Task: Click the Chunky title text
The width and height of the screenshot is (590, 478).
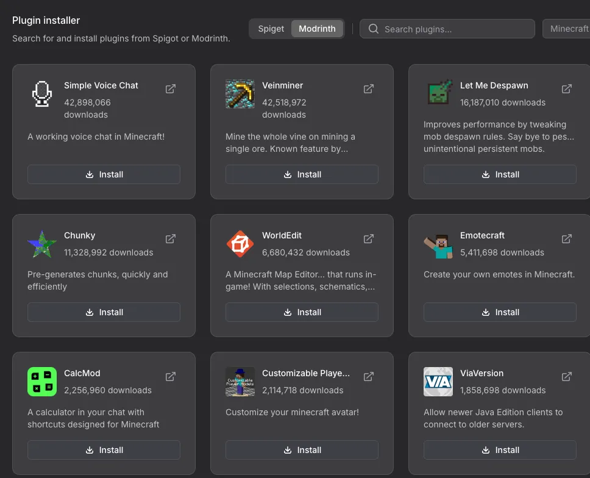Action: pos(79,235)
